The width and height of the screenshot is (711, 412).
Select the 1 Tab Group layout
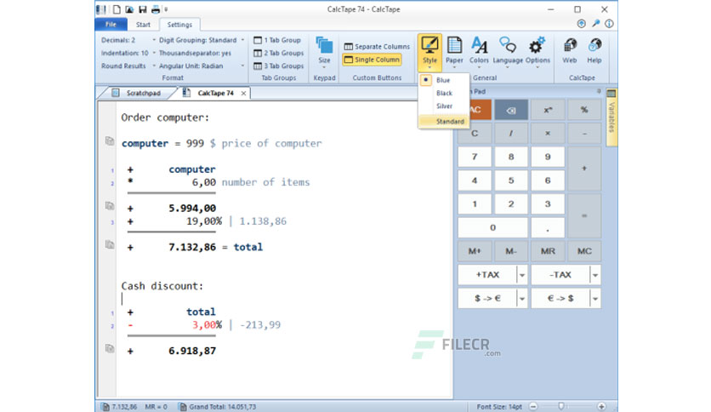(277, 40)
